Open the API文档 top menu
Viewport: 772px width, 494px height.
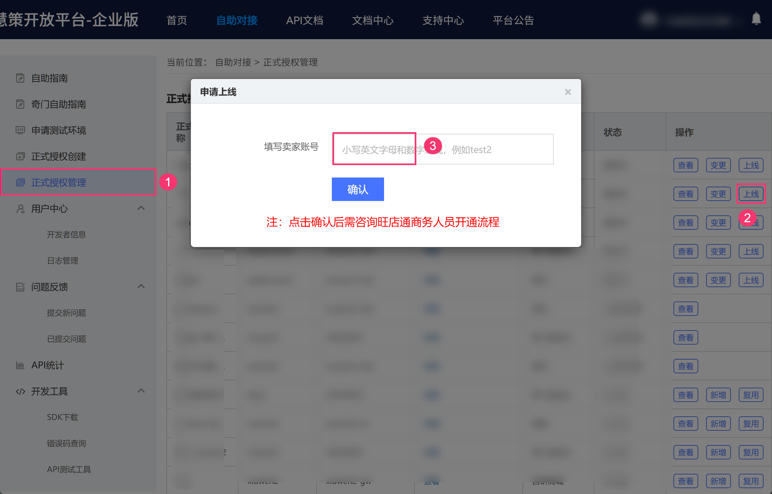pyautogui.click(x=304, y=20)
